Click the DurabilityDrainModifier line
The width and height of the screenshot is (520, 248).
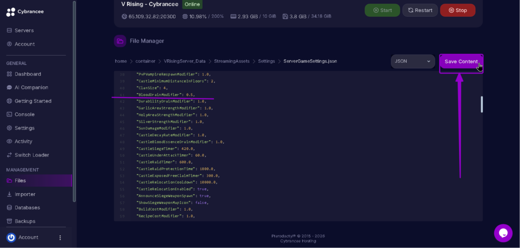tap(171, 102)
